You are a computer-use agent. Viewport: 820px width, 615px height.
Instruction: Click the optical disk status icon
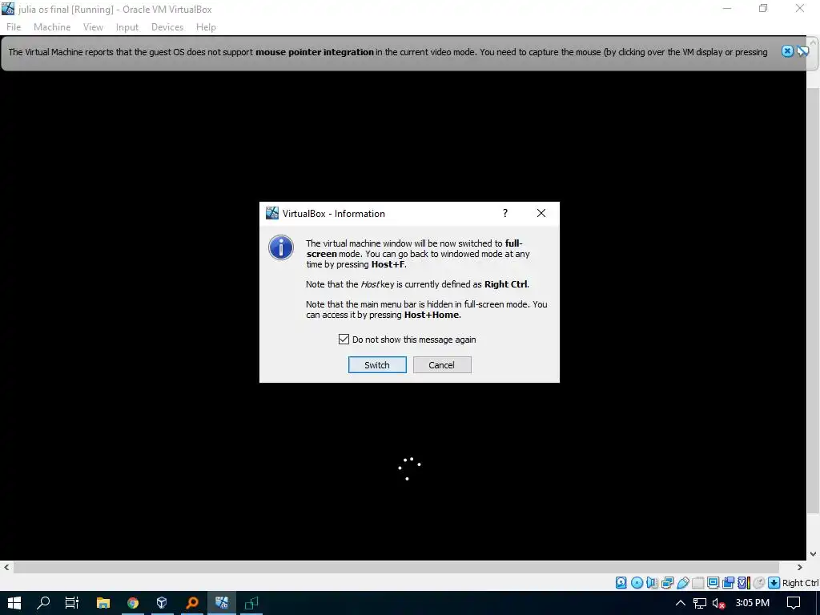(x=637, y=583)
